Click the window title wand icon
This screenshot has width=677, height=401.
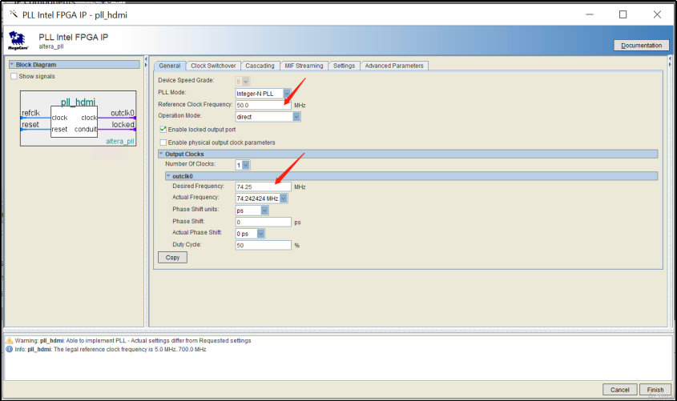point(14,14)
